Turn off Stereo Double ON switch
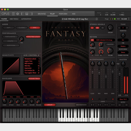Viewport: 131px width, 131px height. tap(97, 28)
